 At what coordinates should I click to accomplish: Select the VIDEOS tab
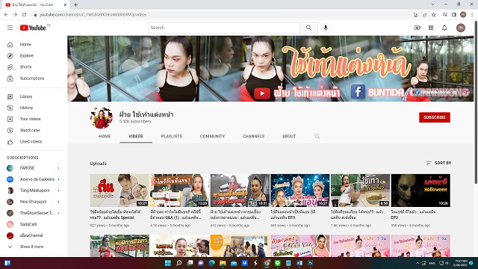click(136, 136)
